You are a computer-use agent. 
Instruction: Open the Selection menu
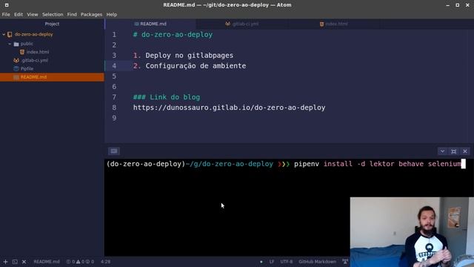pyautogui.click(x=53, y=15)
